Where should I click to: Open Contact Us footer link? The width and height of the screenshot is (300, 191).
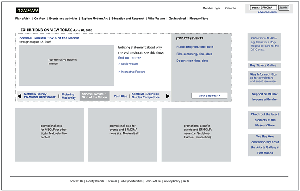[76, 181]
